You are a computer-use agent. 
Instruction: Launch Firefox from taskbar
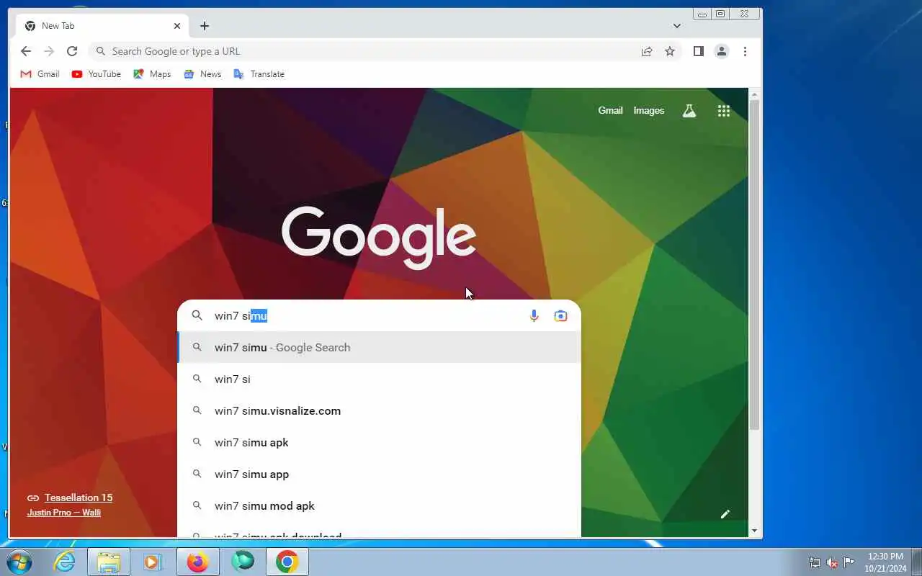click(x=197, y=562)
